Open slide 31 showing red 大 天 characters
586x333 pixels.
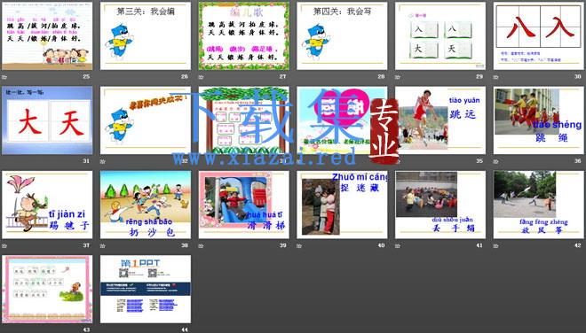(x=47, y=120)
